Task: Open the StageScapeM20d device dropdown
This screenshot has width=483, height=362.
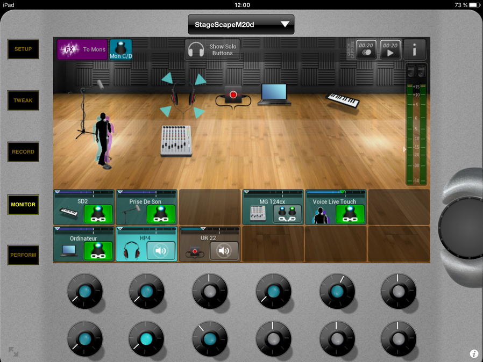Action: (241, 24)
